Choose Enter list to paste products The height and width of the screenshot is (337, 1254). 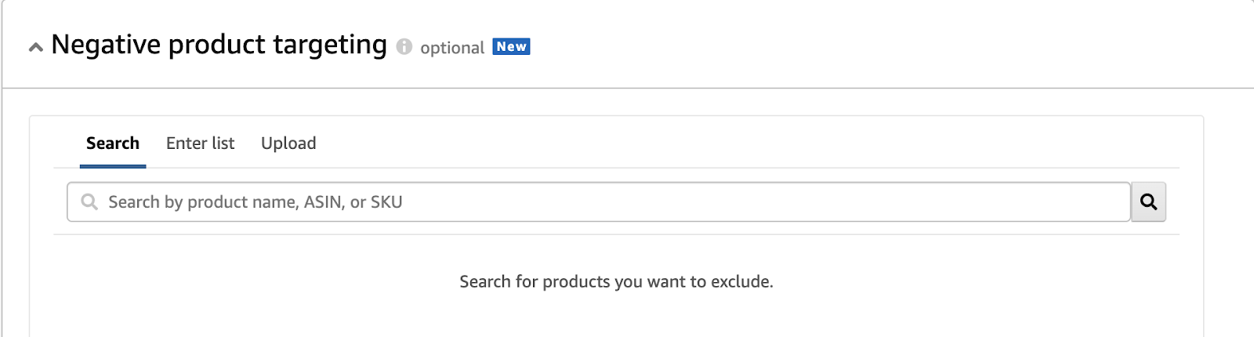200,143
